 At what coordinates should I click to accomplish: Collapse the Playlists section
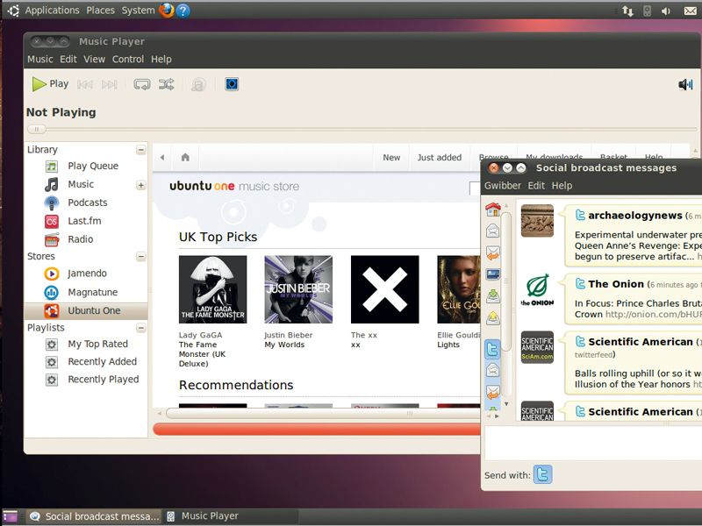click(x=141, y=328)
